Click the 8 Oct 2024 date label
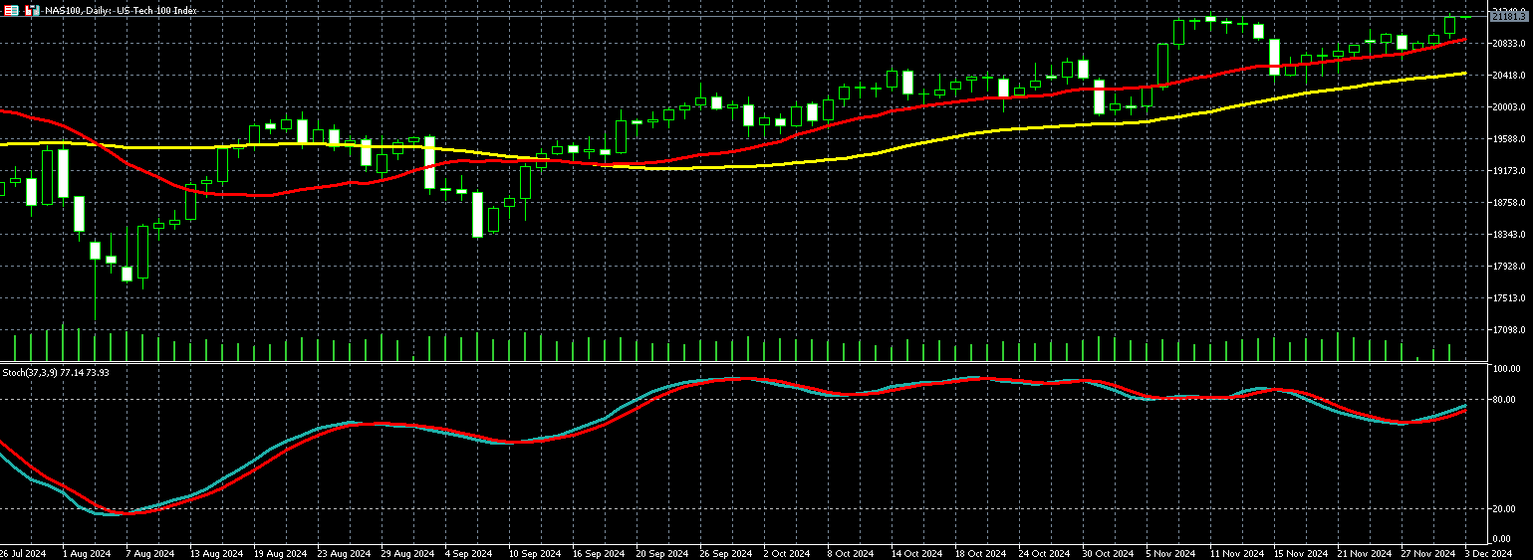 [852, 553]
